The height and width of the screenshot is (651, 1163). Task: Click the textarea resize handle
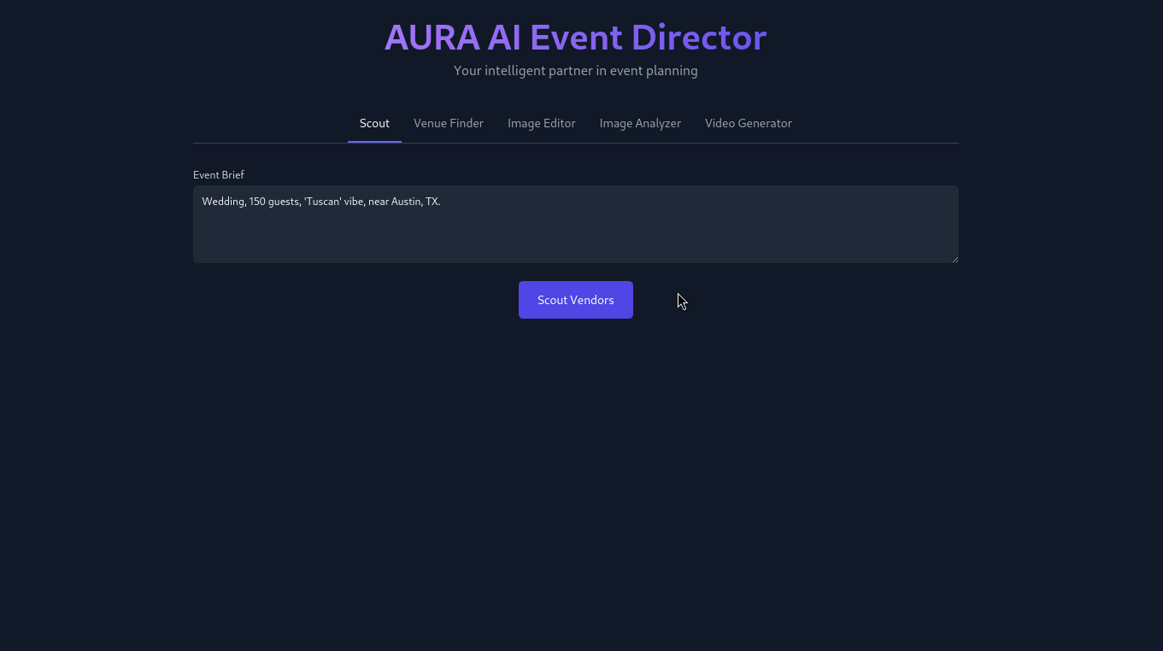[x=954, y=259]
